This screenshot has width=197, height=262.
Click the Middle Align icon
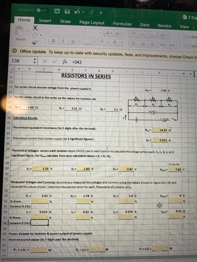tap(143, 35)
